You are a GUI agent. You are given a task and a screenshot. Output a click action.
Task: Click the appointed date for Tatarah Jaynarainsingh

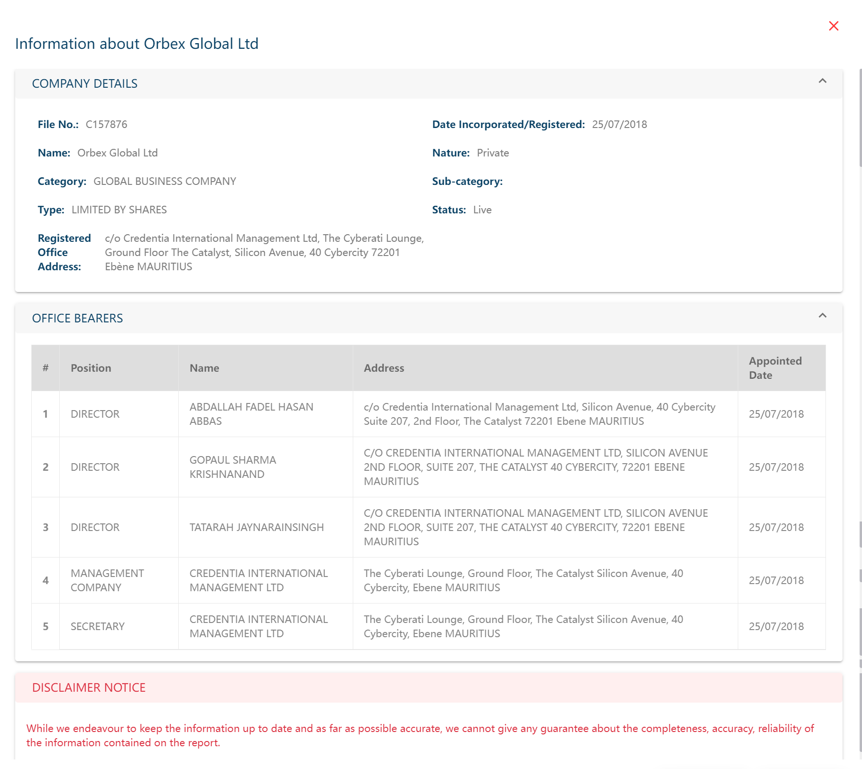tap(777, 528)
